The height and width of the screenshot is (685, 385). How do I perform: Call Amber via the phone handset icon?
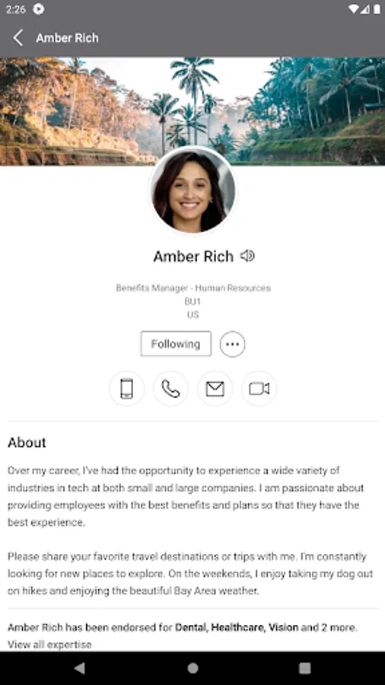tap(170, 388)
